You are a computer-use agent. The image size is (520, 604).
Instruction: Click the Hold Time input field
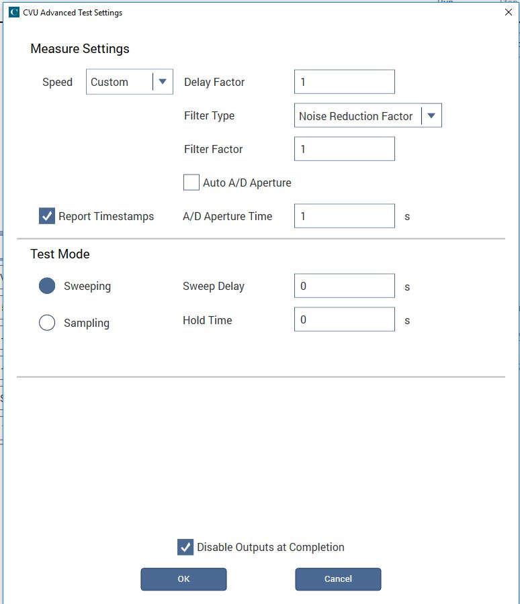click(344, 319)
